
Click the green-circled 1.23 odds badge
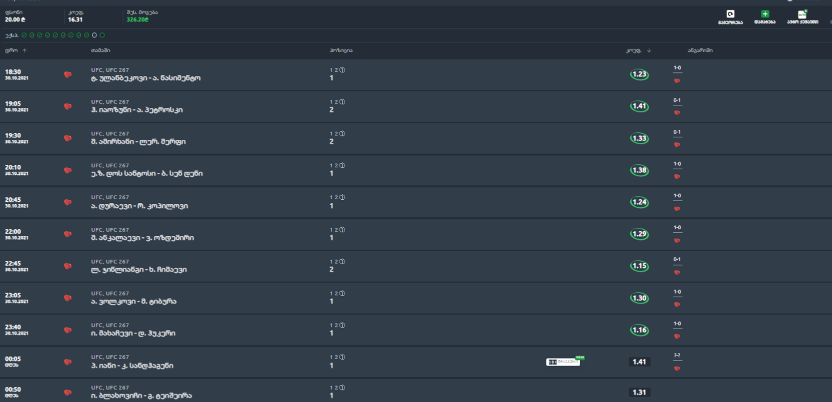(x=639, y=74)
